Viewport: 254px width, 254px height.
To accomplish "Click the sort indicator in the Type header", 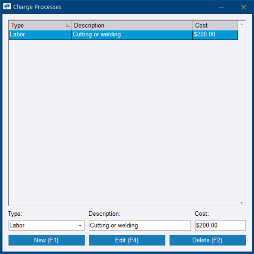I will click(x=68, y=26).
